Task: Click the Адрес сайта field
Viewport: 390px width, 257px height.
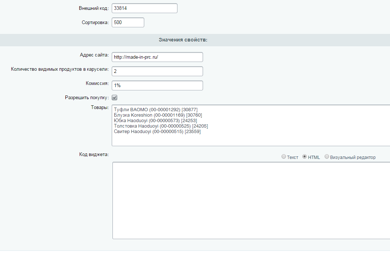Action: point(157,57)
